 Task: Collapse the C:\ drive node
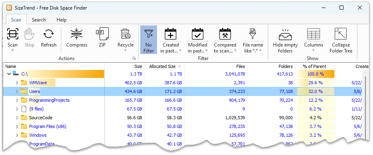click(x=9, y=74)
